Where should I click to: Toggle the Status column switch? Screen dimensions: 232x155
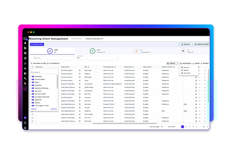click(x=32, y=82)
